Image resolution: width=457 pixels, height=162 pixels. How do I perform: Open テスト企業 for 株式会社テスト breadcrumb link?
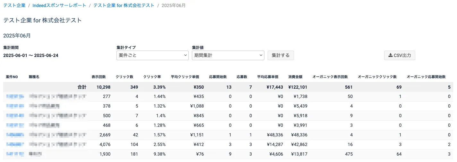click(124, 5)
